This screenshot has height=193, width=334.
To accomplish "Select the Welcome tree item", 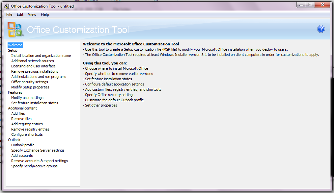I will pyautogui.click(x=15, y=45).
